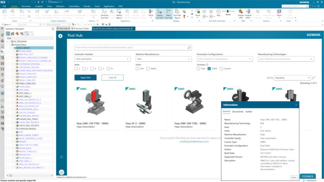This screenshot has height=182, width=324.
Task: Uncheck the SMKS license checkbox
Action: coord(209,68)
